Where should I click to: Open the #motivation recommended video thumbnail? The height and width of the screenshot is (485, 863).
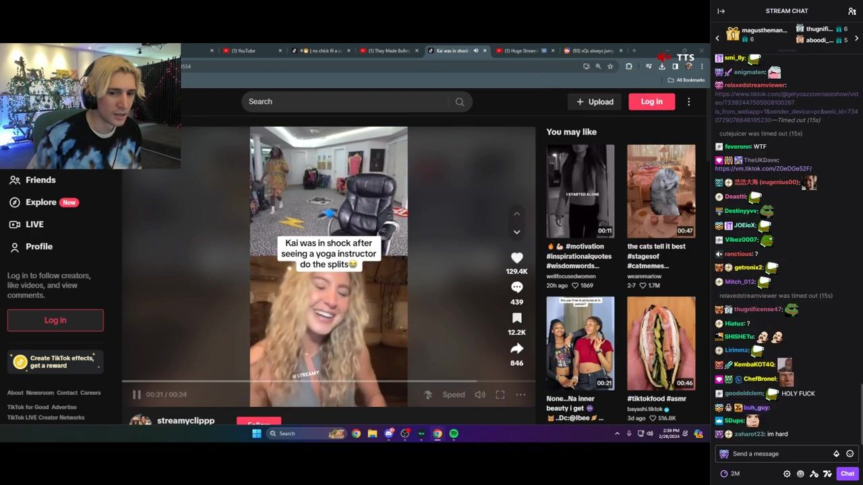[x=580, y=191]
